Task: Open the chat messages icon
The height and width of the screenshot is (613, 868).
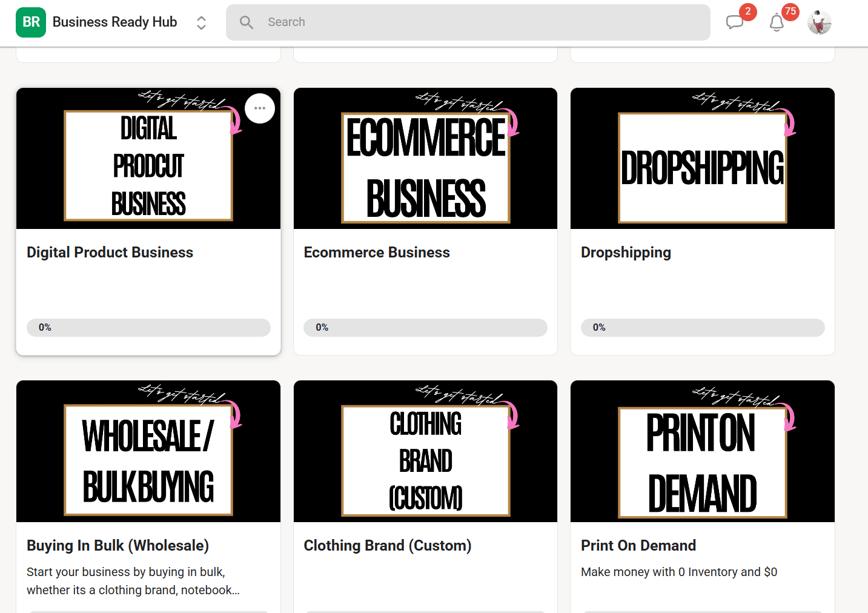Action: [734, 23]
